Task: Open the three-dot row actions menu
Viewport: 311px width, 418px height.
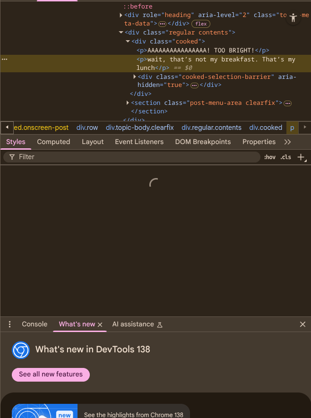Action: pyautogui.click(x=5, y=59)
